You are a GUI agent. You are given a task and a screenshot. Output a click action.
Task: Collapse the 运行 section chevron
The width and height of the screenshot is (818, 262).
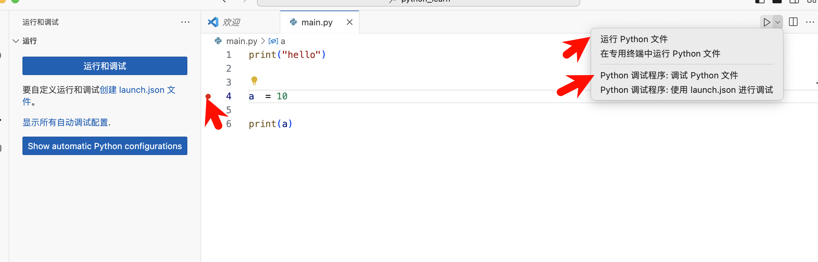click(16, 41)
